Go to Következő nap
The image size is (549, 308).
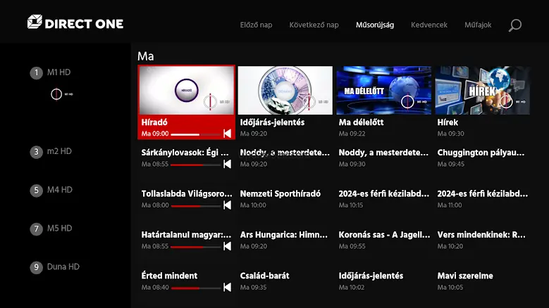[x=314, y=25]
